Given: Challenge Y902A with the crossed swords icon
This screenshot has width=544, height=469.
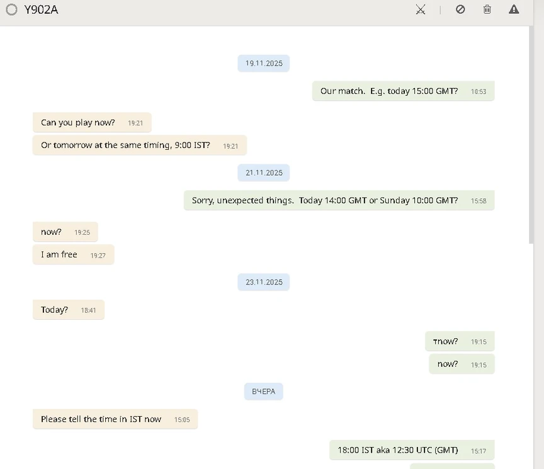Looking at the screenshot, I should (x=421, y=9).
